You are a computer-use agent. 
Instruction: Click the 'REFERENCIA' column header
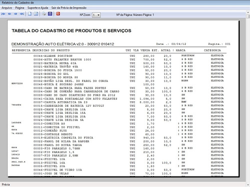[x=21, y=50]
